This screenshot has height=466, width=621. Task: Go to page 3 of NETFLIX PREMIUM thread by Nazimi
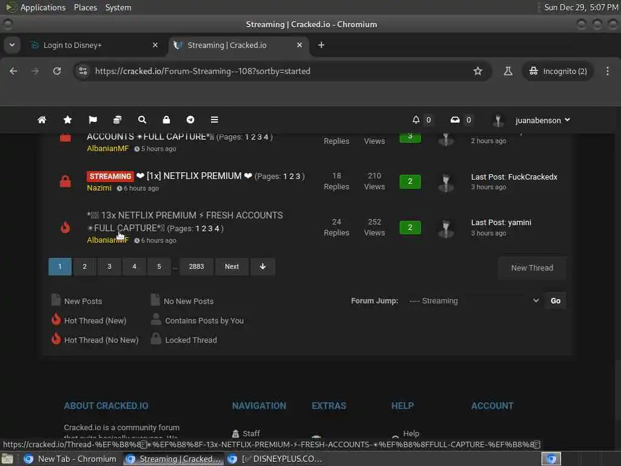(298, 177)
